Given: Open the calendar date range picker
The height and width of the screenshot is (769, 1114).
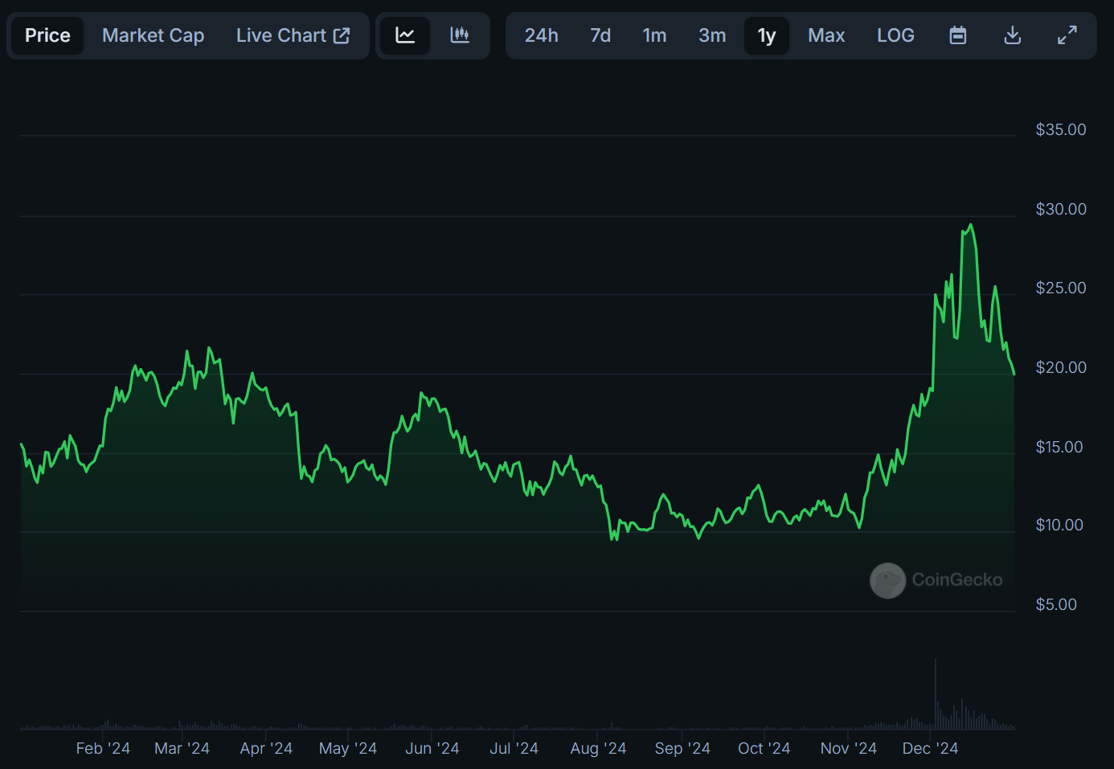Looking at the screenshot, I should click(957, 35).
